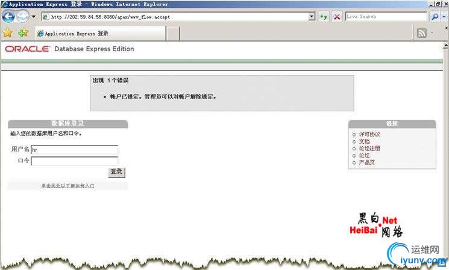Viewport: 449px width, 270px height.
Task: Click the 输入您的数据库用户名和口令 instruction text
Action: (46, 133)
